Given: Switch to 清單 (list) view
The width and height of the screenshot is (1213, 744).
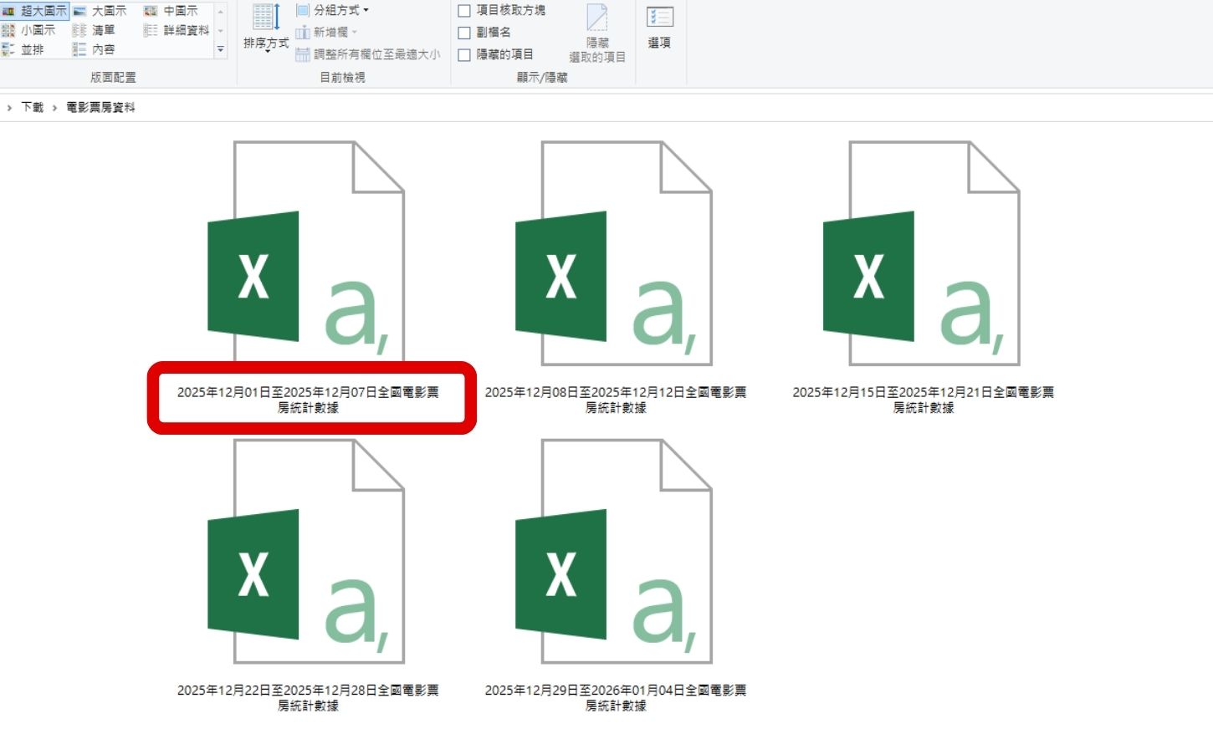Looking at the screenshot, I should (100, 30).
